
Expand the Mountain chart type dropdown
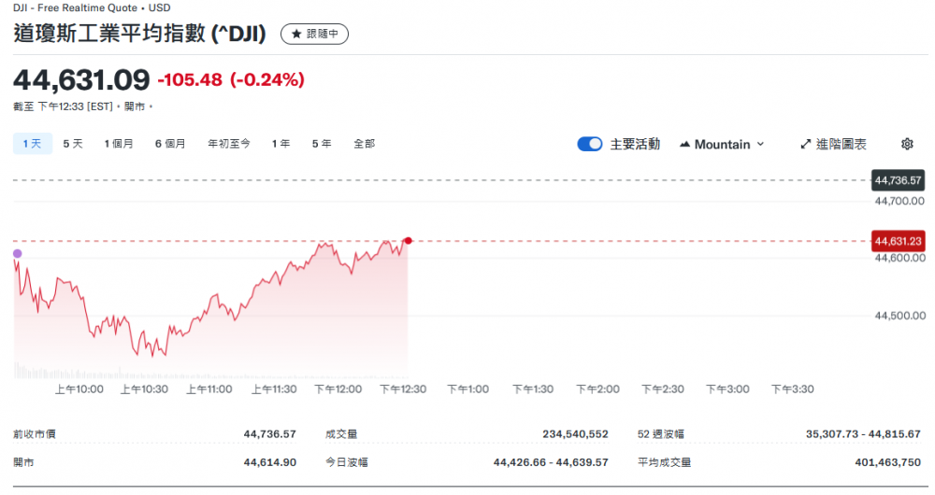click(760, 145)
